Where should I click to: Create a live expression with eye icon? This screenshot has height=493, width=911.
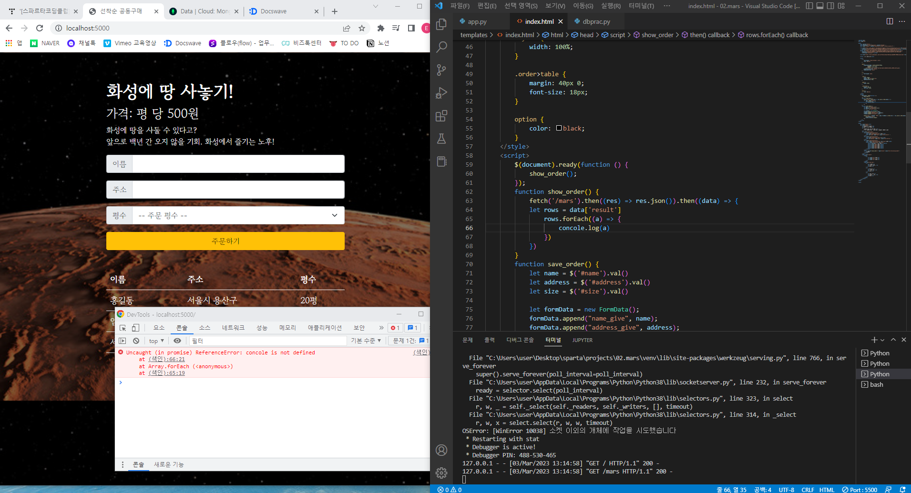[x=177, y=341]
